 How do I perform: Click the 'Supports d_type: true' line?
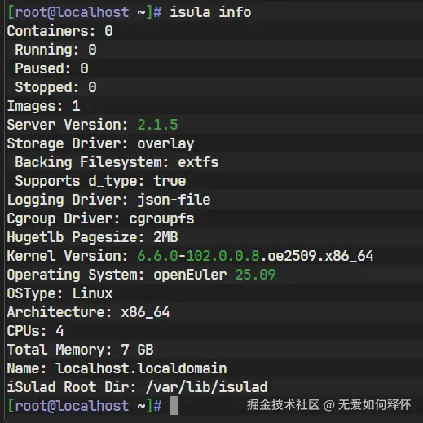(x=100, y=181)
